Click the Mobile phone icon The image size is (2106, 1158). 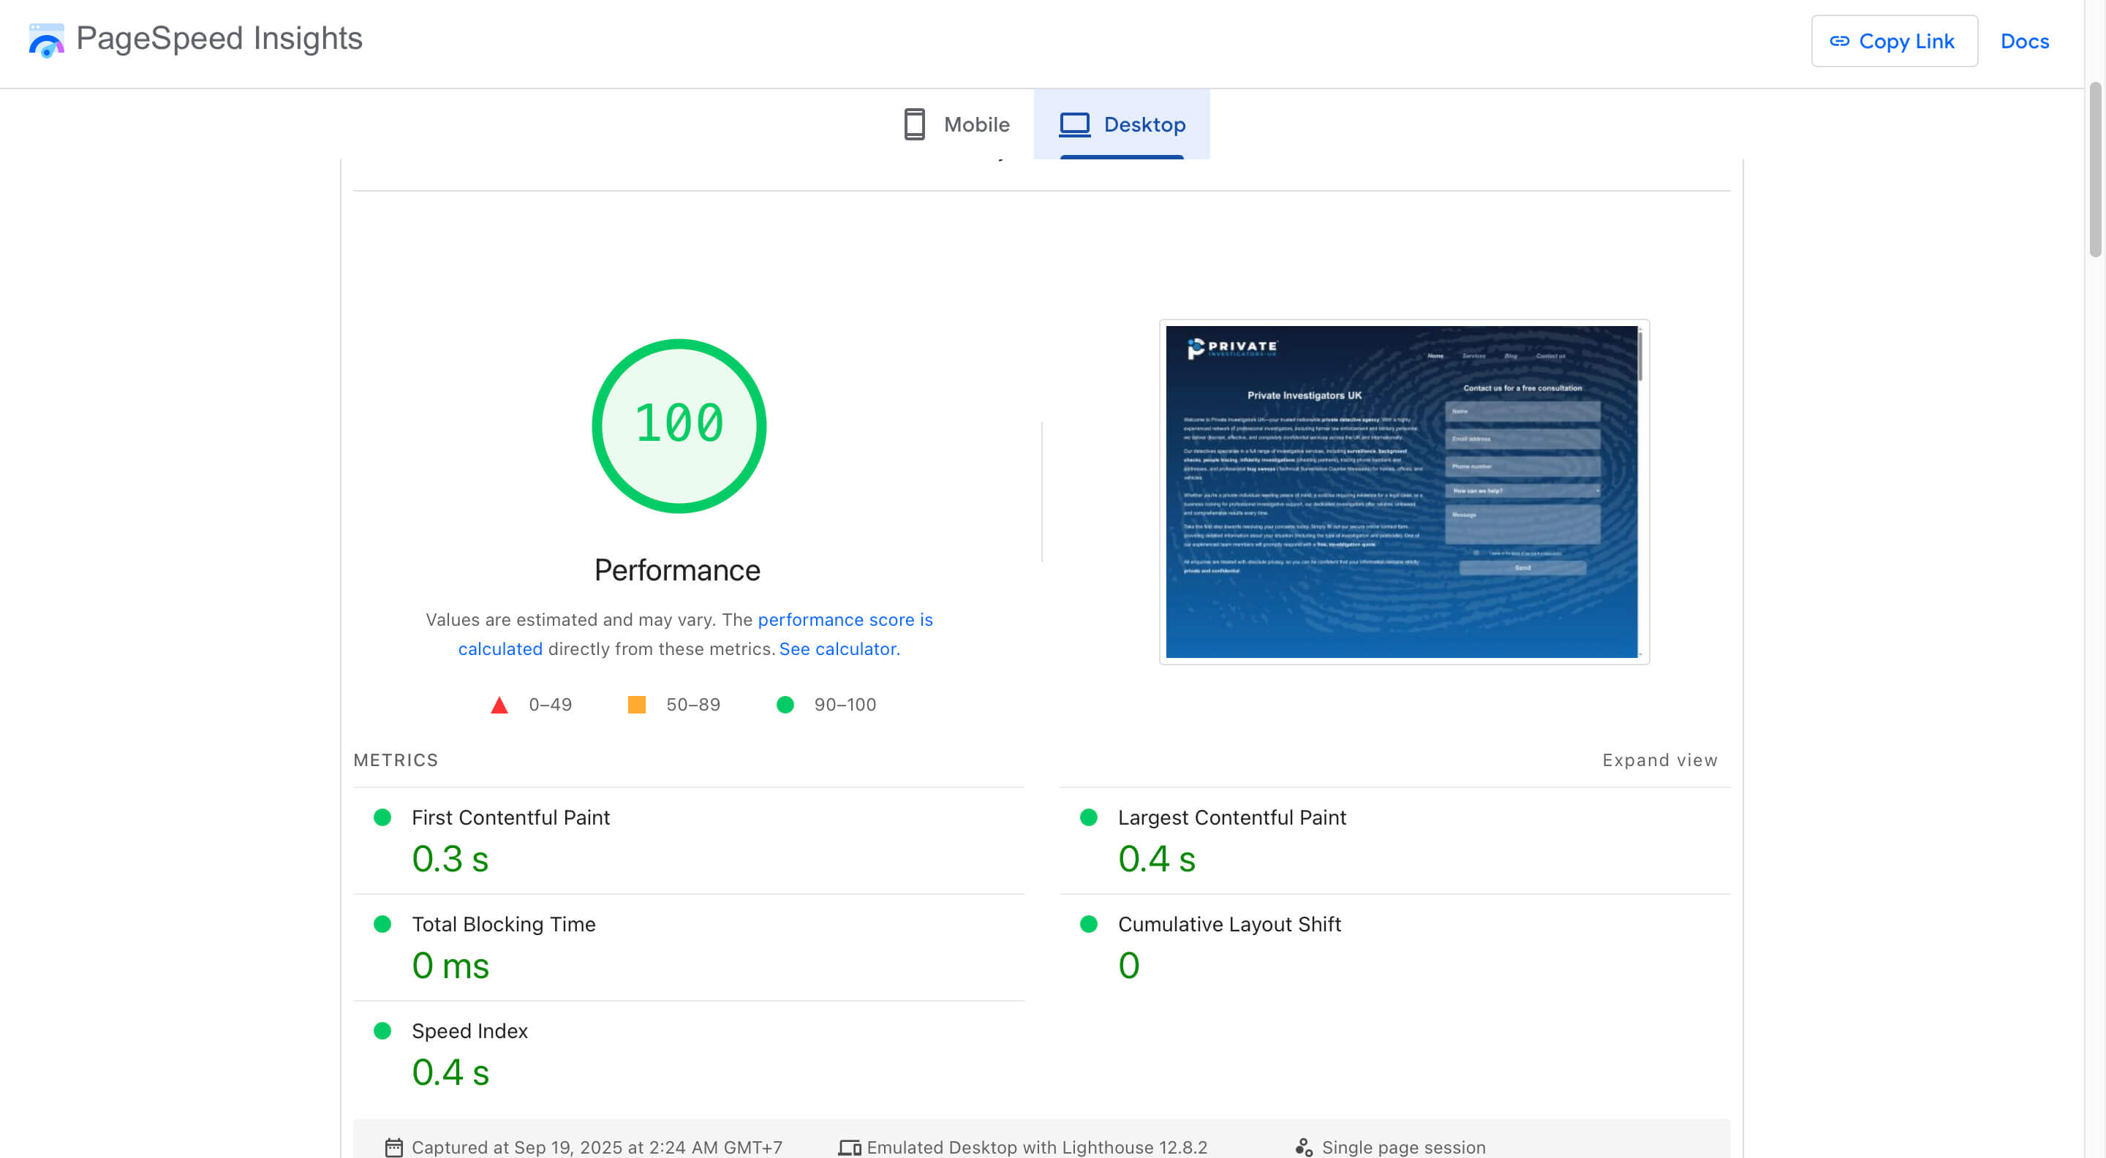[x=914, y=124]
